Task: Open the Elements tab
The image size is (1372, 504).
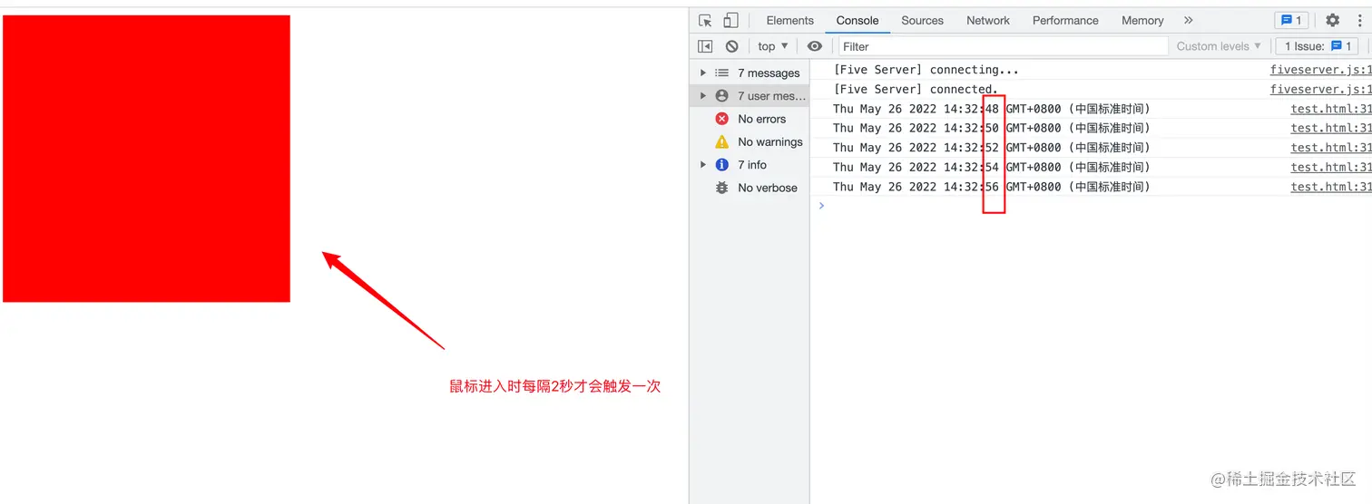Action: (x=789, y=20)
